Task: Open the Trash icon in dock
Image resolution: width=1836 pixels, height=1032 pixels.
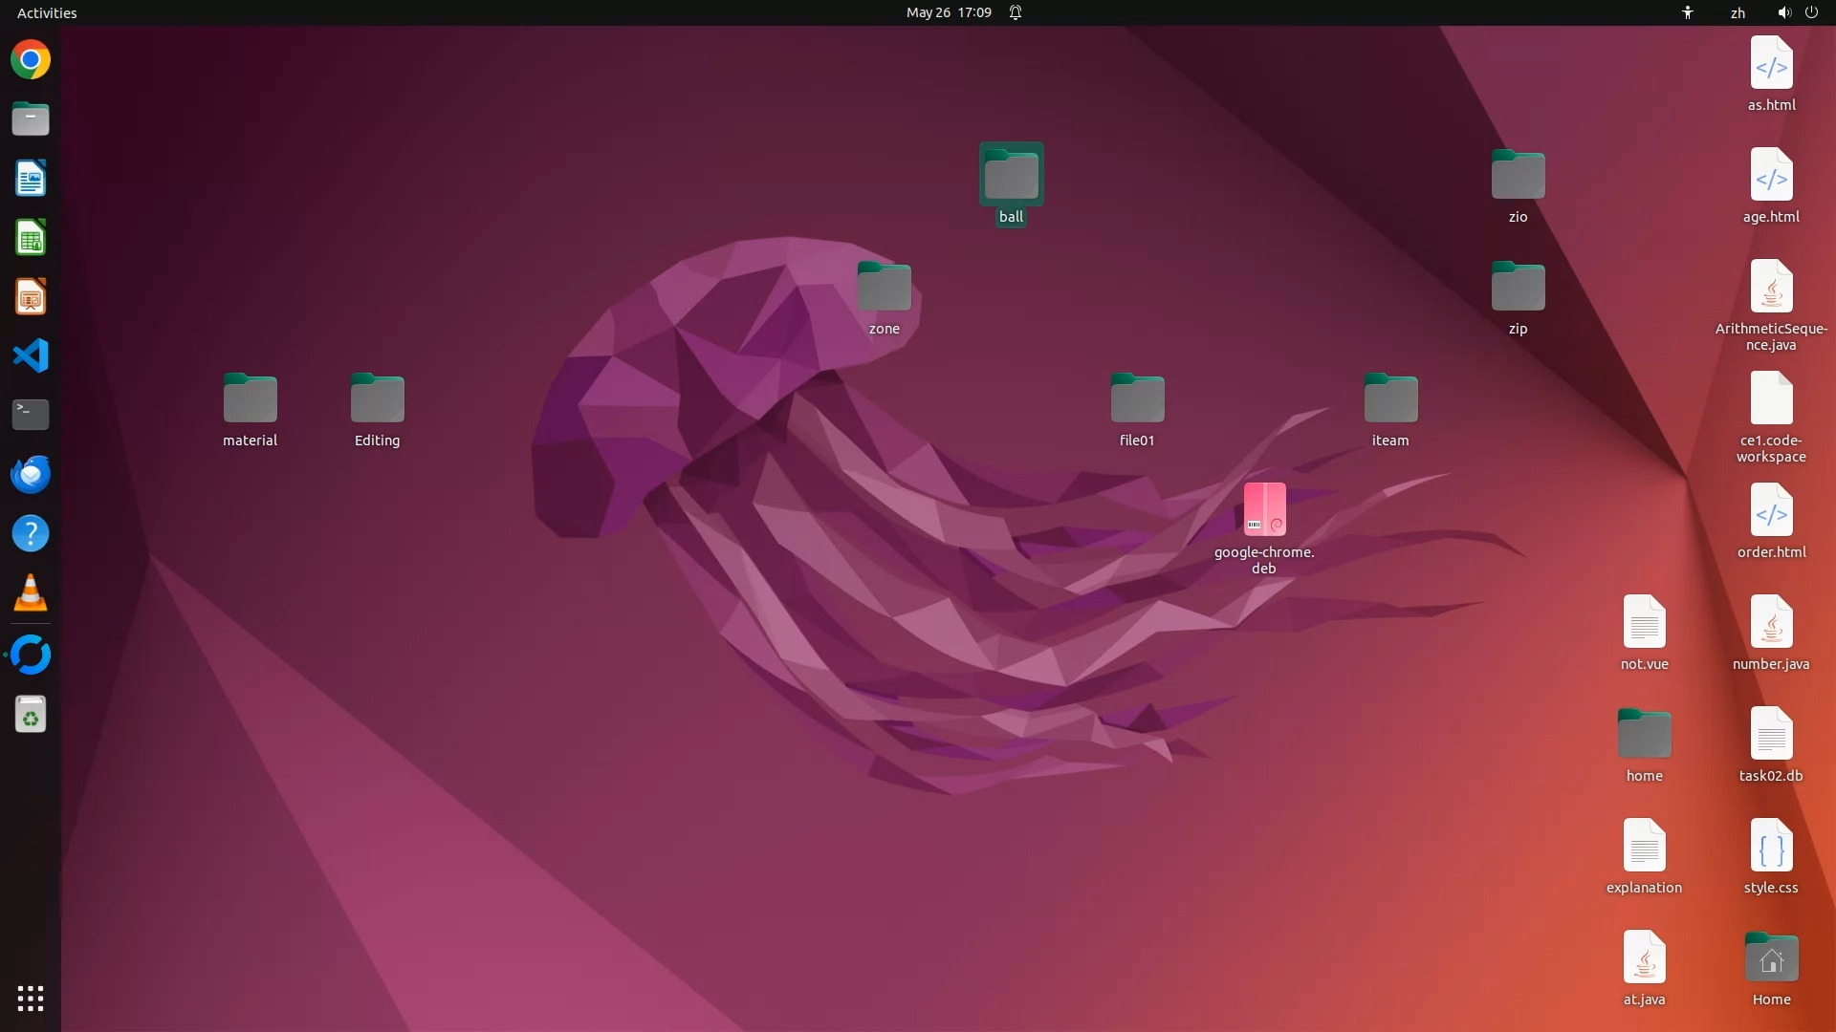Action: point(31,715)
